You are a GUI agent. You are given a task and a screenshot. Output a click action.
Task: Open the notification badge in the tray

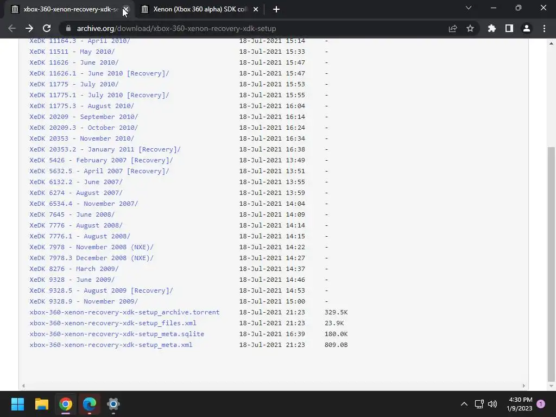pyautogui.click(x=541, y=404)
